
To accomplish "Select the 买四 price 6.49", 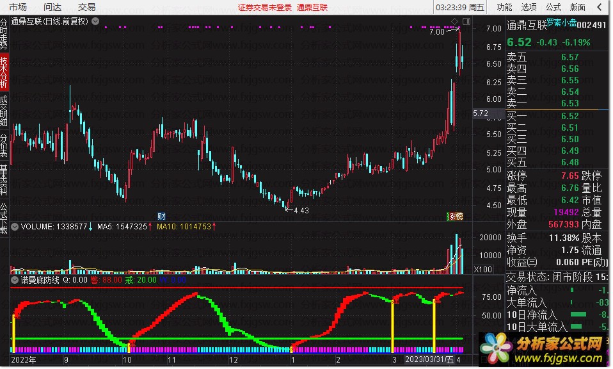I will tap(570, 151).
